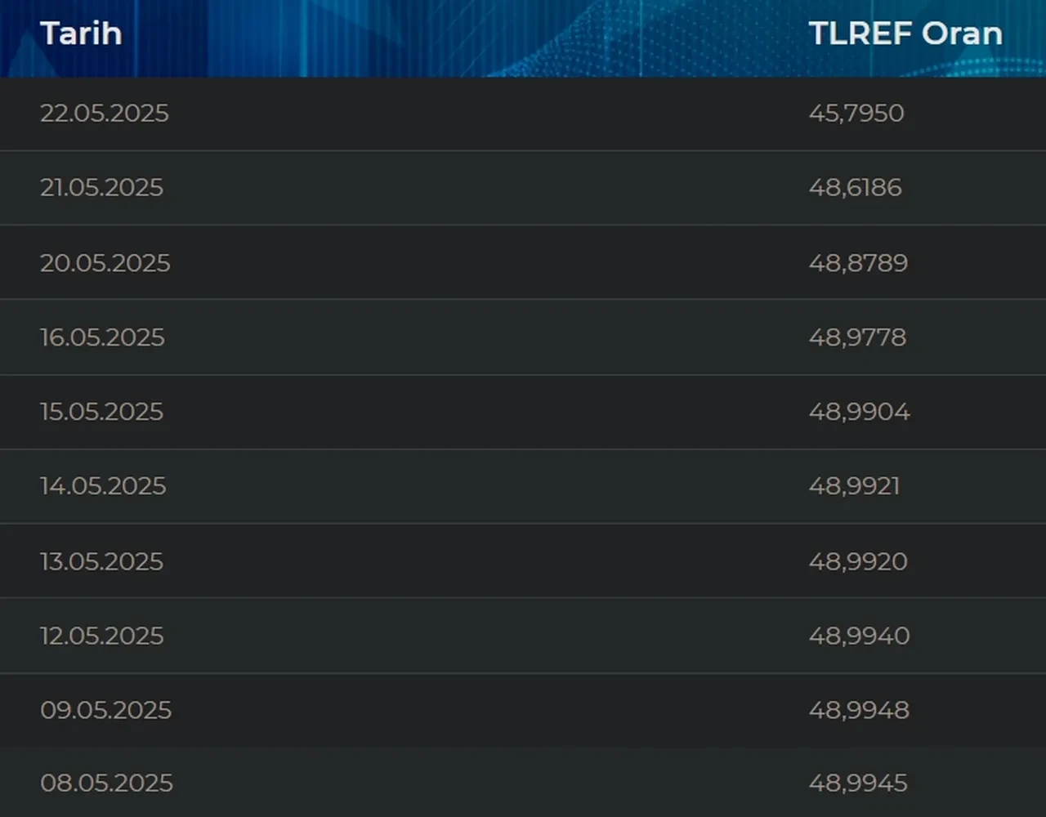Select the 15.05.2025 date cell
This screenshot has height=817, width=1046.
(x=101, y=412)
